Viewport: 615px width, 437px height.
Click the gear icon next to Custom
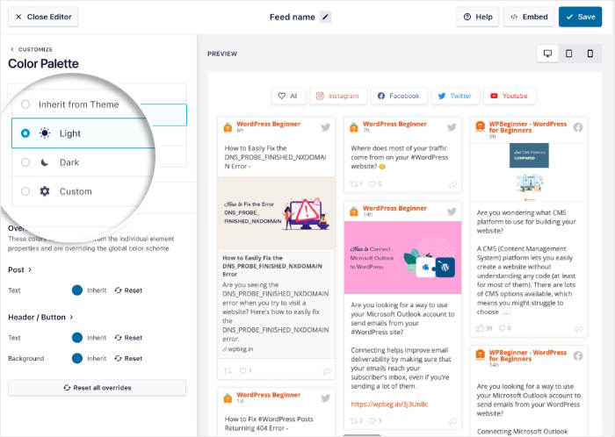pos(44,191)
